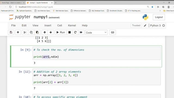Restart kernel and rerun all fast-forward icon
This screenshot has width=174, height=98.
tap(81, 32)
